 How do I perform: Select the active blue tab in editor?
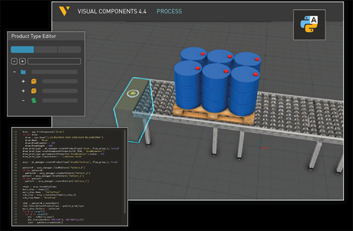(x=22, y=50)
